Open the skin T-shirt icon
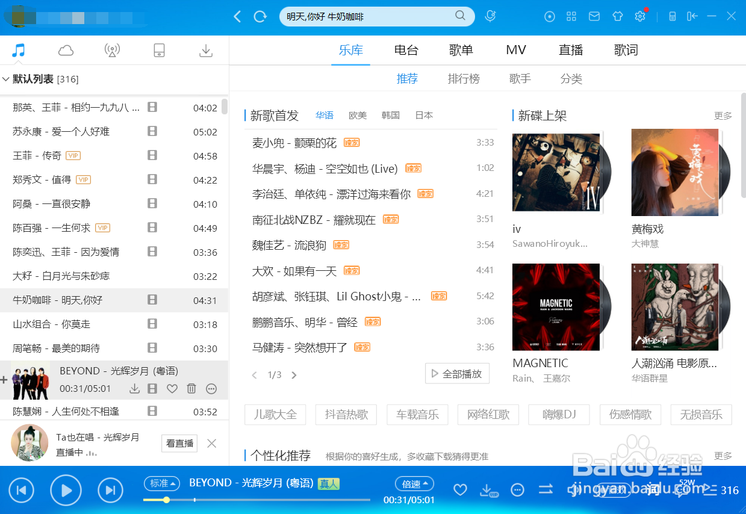This screenshot has width=746, height=514. pos(618,17)
